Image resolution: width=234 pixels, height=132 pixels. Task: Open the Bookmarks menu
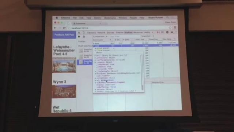click(110, 18)
